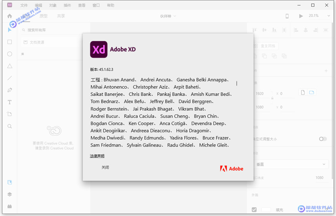
Task: Click the 重复网格 button
Action: coord(265,46)
